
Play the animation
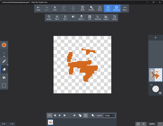pyautogui.click(x=60, y=115)
